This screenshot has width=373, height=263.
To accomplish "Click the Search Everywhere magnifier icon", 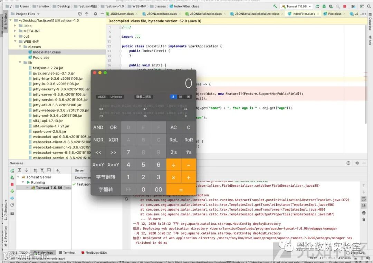I will [369, 7].
